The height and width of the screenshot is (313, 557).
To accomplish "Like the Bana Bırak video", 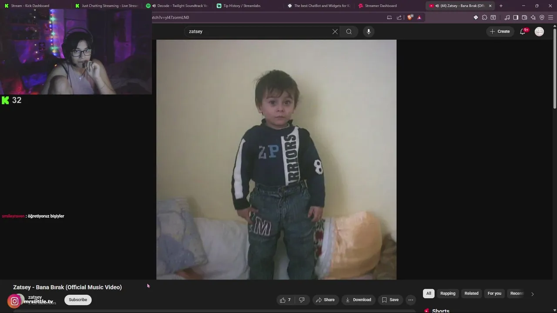I will click(x=285, y=300).
